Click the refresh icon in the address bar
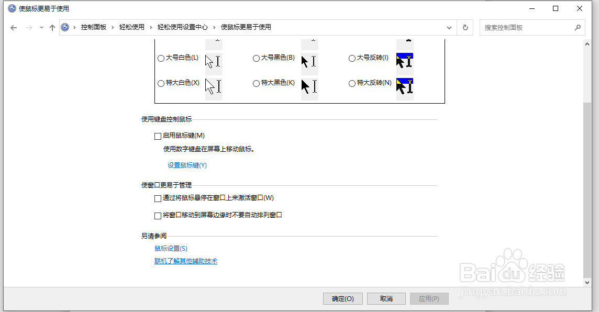 pos(465,27)
